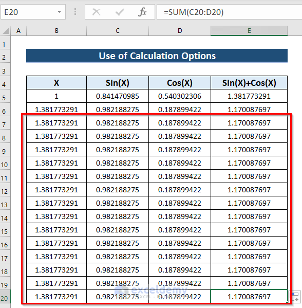Click the Insert Function fx icon
302x308 pixels.
(142, 12)
